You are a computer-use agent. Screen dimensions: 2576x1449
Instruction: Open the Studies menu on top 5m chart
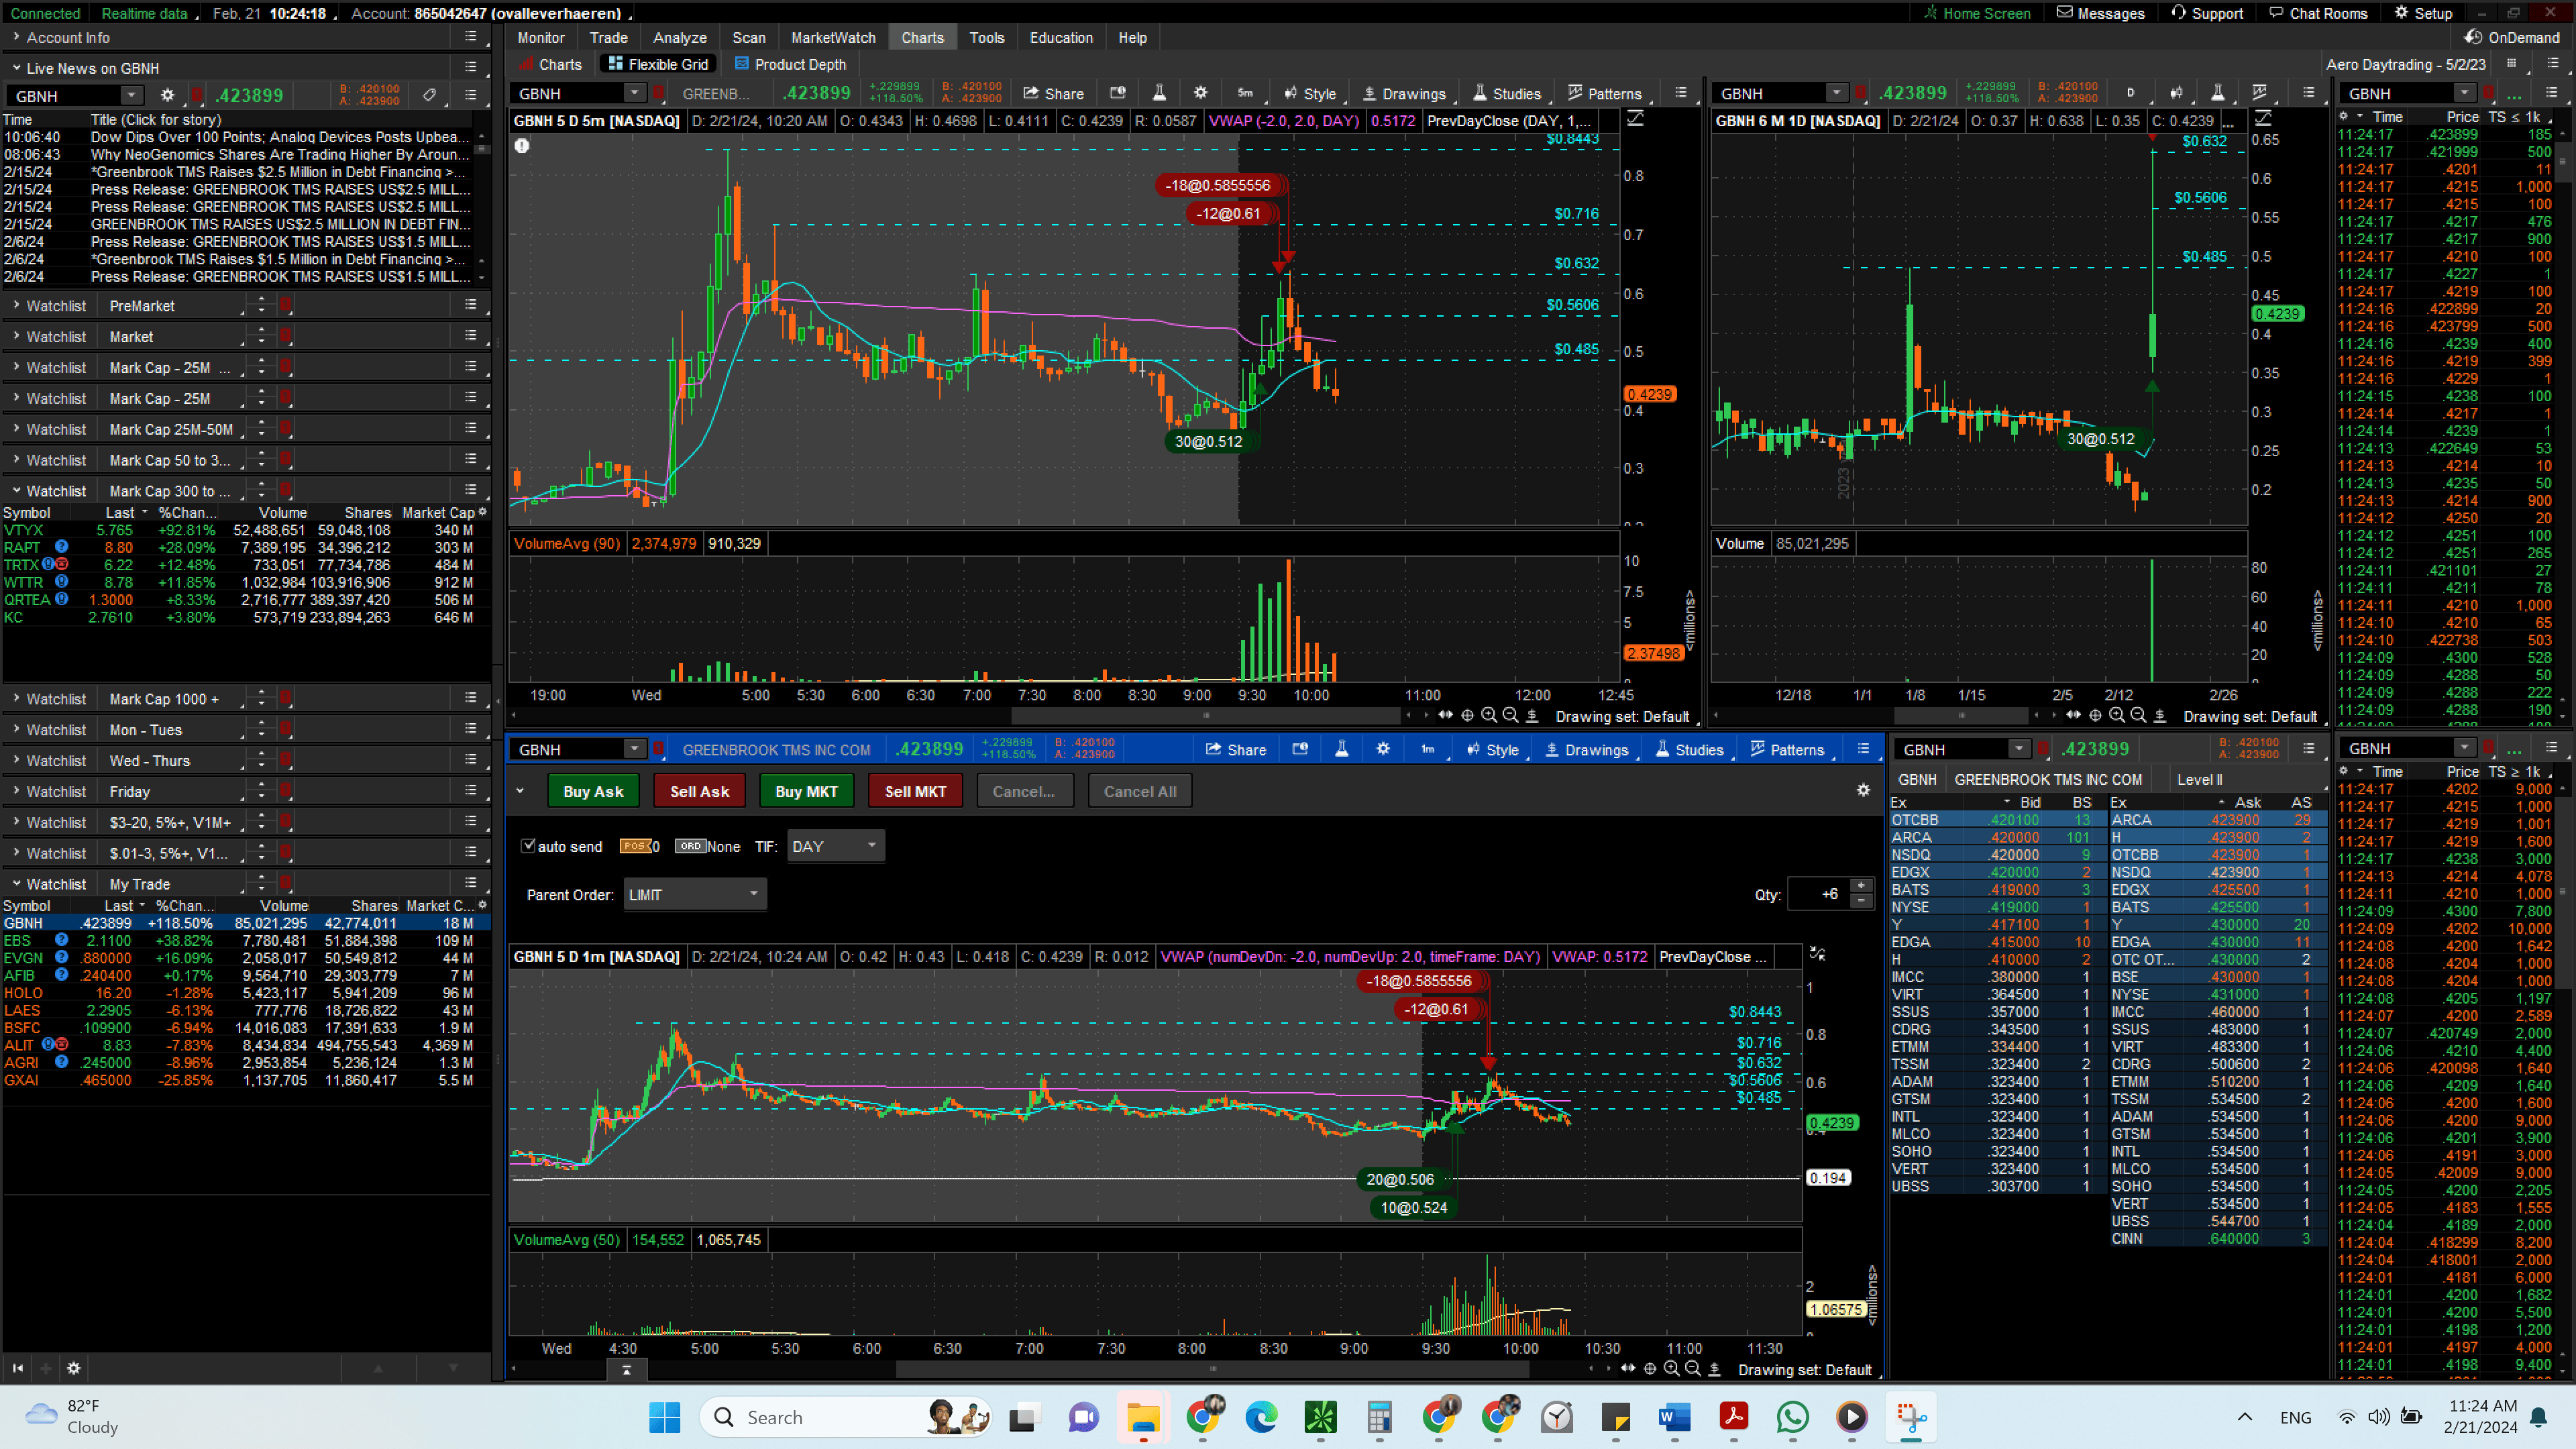1507,93
